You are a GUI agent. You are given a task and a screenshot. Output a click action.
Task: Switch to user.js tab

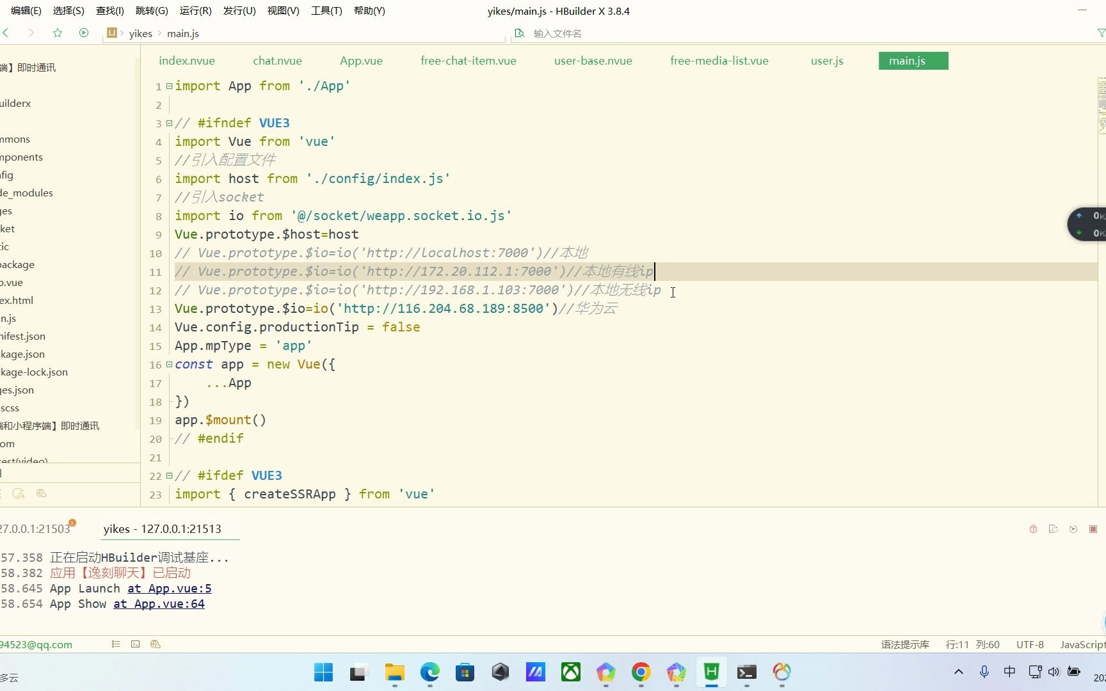tap(827, 61)
